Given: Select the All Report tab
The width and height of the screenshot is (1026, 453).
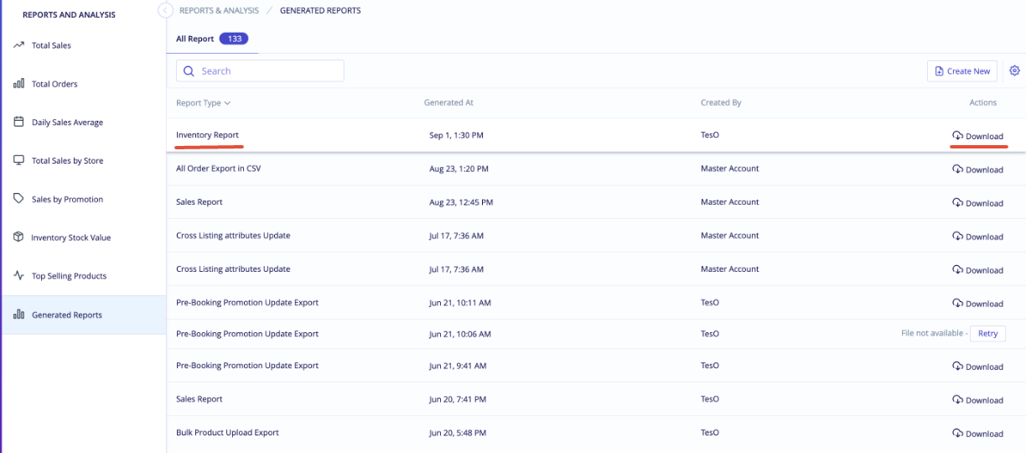Looking at the screenshot, I should click(212, 39).
